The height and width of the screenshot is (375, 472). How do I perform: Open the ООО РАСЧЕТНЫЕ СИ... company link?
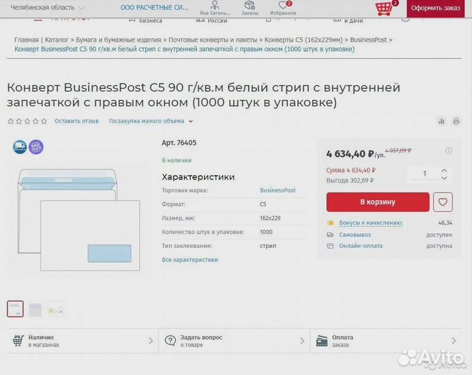154,8
